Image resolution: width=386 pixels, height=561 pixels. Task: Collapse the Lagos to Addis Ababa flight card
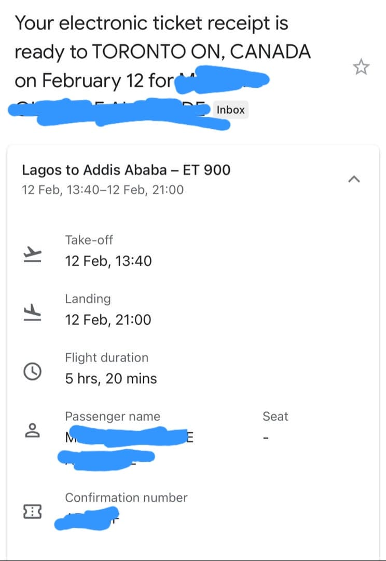tap(354, 179)
